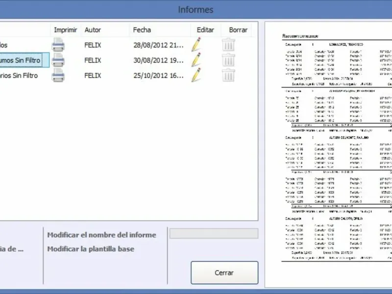Click the Informes window title

coord(196,10)
